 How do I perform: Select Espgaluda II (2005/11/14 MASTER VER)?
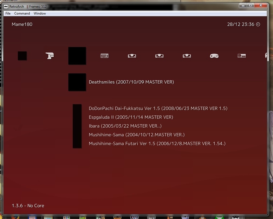coord(131,117)
